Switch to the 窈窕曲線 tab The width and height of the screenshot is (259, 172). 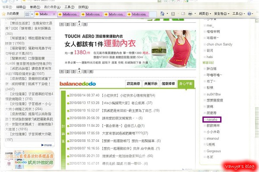133,84
